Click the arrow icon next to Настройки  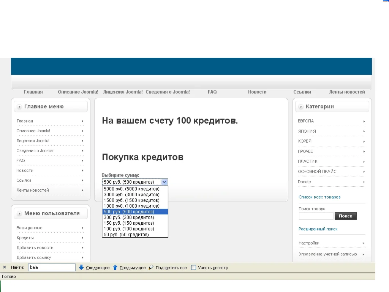[x=363, y=243]
